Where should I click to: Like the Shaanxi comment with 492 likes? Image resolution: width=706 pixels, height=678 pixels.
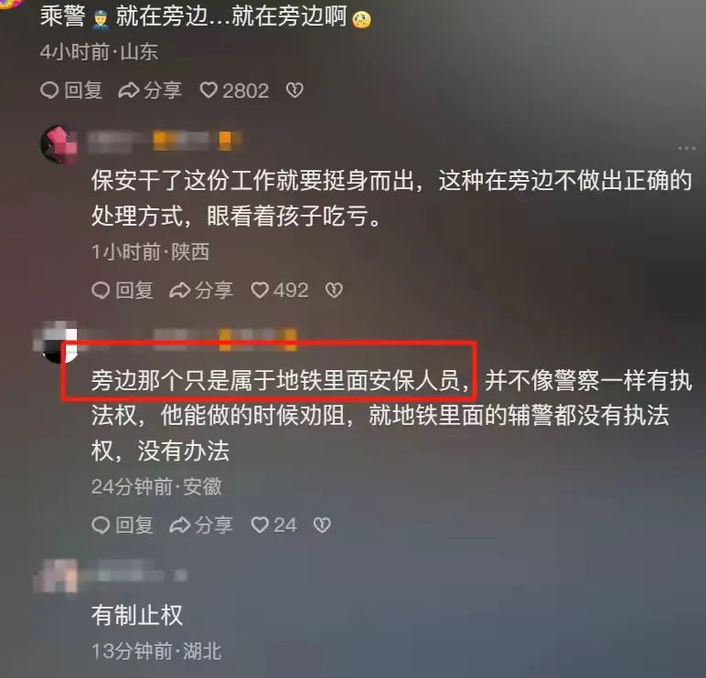280,291
